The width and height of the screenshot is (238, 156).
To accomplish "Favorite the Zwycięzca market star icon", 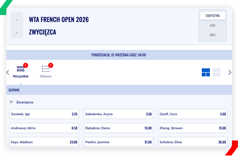I will (11, 102).
